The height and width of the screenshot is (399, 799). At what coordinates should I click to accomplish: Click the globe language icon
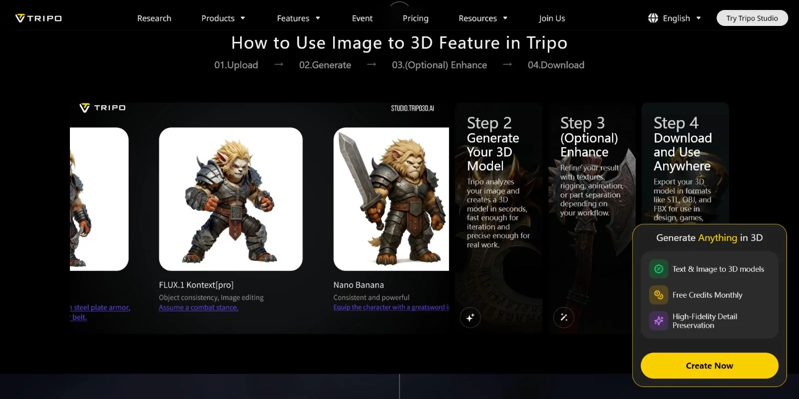(653, 18)
